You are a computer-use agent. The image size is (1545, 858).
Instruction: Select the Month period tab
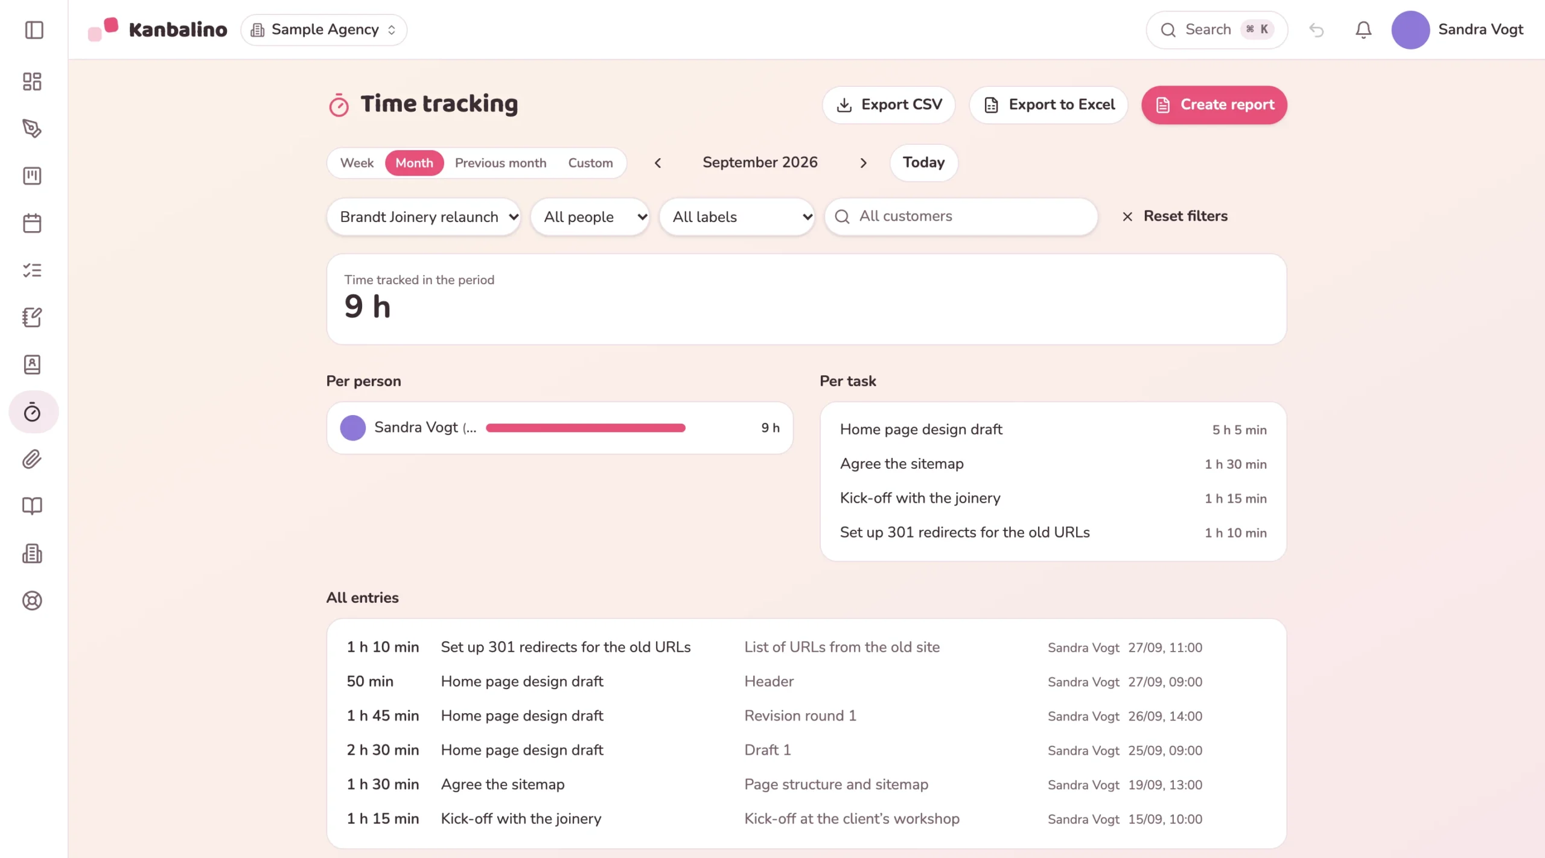[x=414, y=163]
